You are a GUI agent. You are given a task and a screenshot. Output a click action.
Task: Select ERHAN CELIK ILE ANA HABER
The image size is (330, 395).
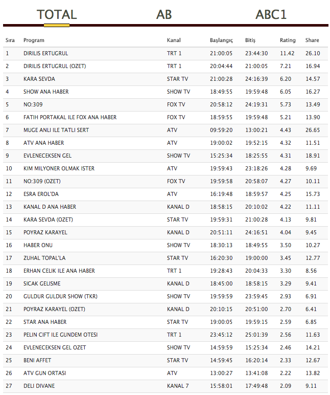click(x=59, y=271)
